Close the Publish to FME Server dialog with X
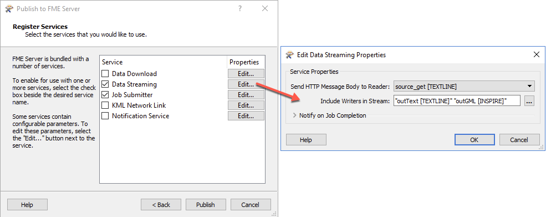 tap(265, 9)
